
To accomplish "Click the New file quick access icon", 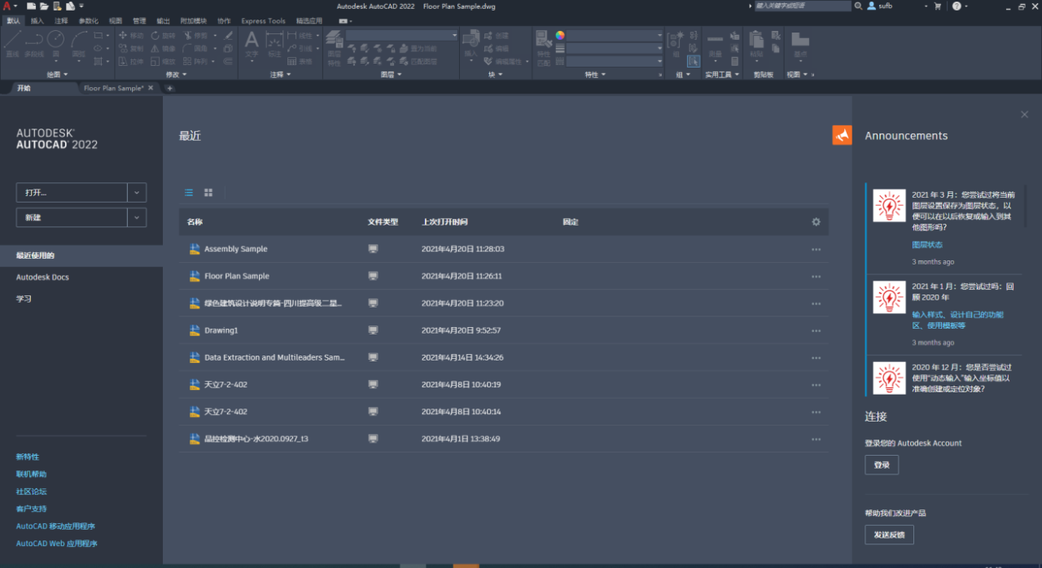I will pyautogui.click(x=33, y=6).
